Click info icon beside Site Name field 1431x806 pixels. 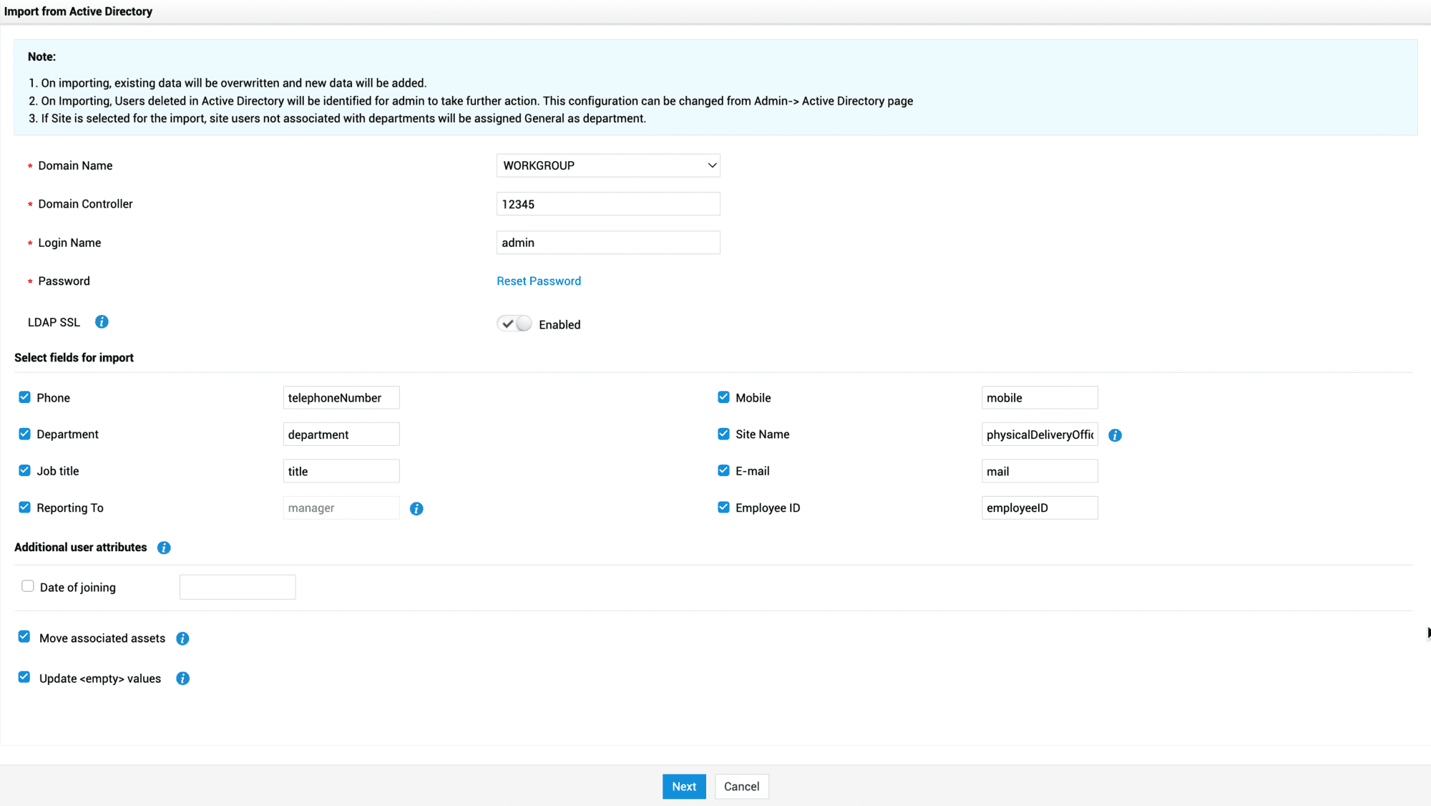point(1115,435)
